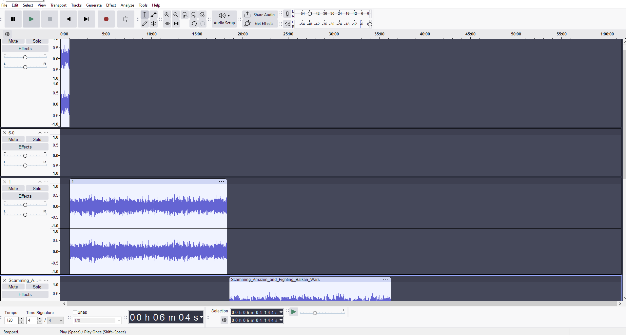
Task: Click the playback speed slider
Action: pyautogui.click(x=322, y=313)
